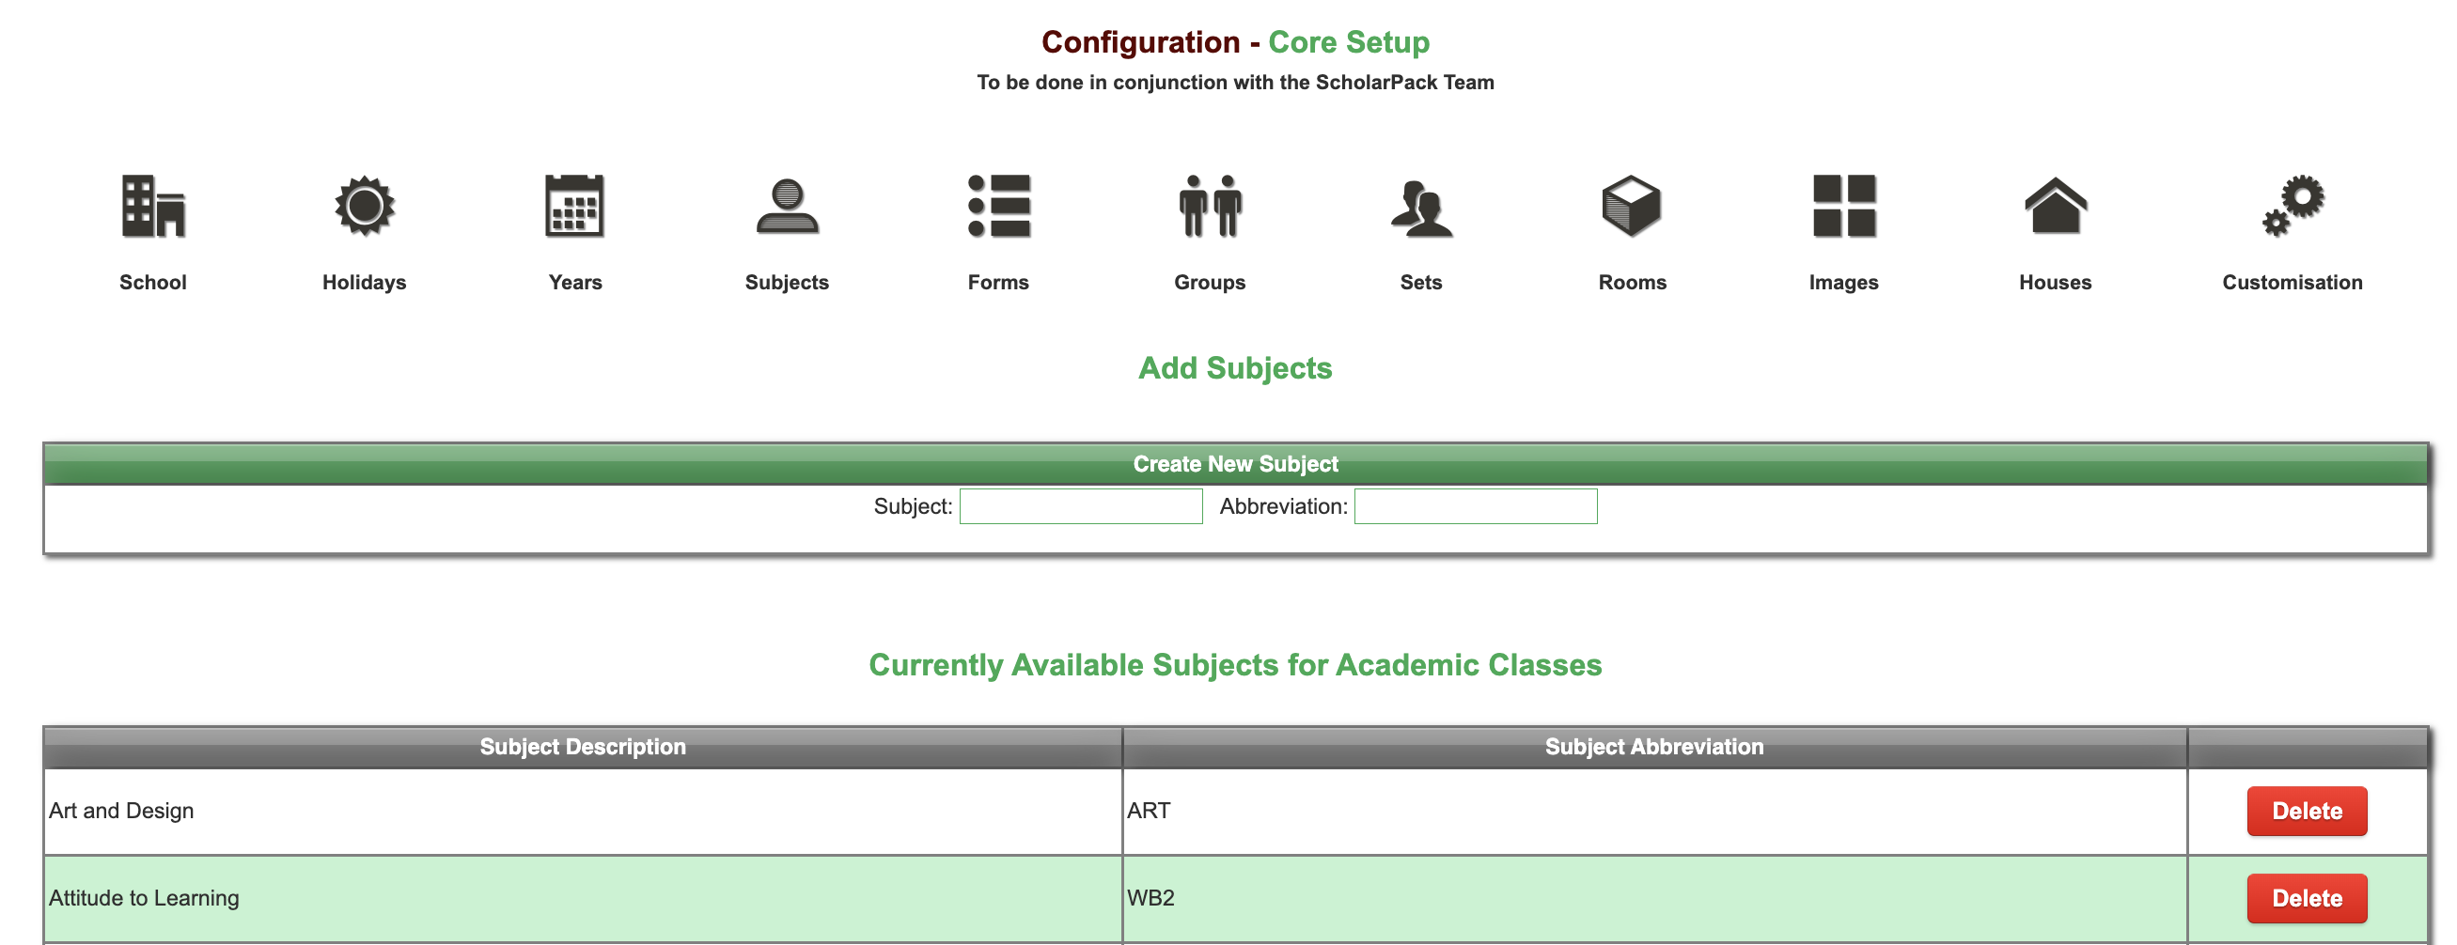Click the Images menu label
This screenshot has width=2457, height=945.
pyautogui.click(x=1844, y=282)
